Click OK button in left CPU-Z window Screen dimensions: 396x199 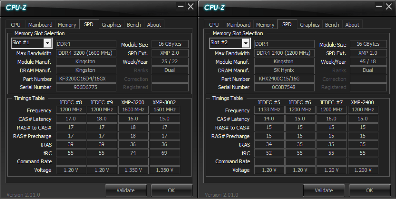171,190
